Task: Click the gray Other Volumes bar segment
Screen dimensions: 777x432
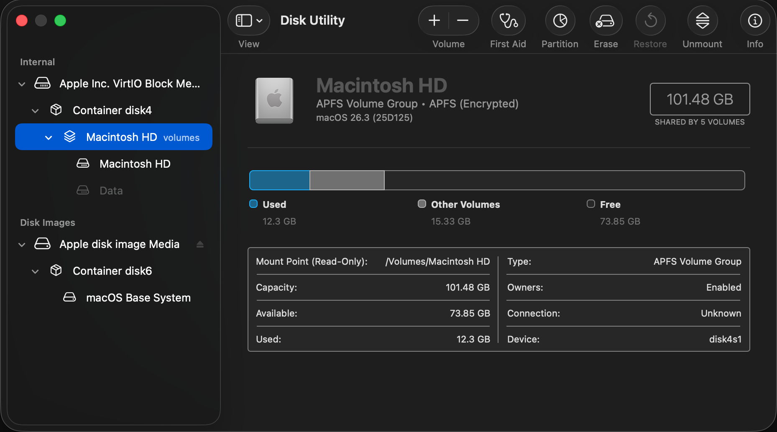Action: point(347,180)
